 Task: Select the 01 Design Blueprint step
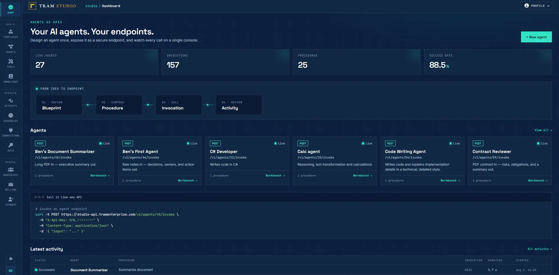coord(59,105)
